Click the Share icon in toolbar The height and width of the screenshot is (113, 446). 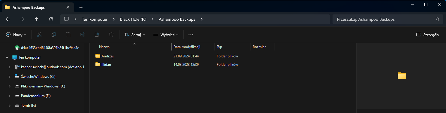click(x=97, y=35)
